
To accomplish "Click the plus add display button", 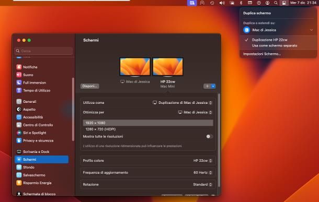I will click(207, 86).
